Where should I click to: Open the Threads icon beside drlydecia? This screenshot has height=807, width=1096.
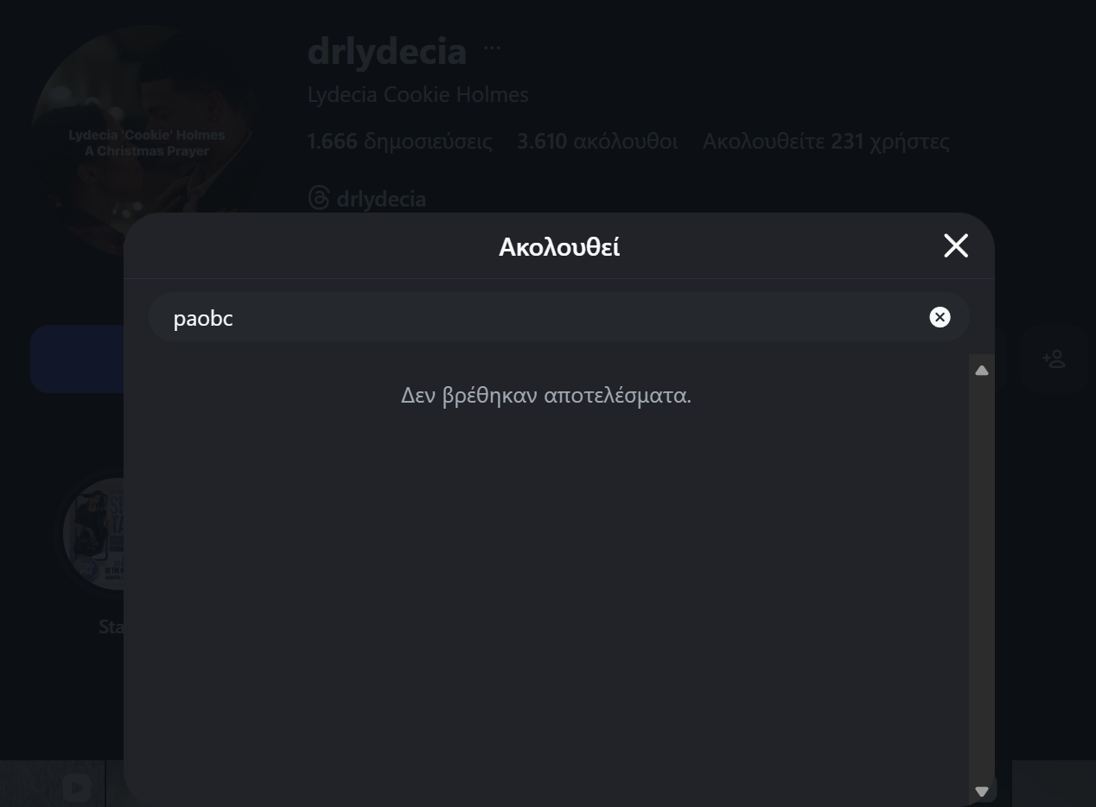(318, 199)
